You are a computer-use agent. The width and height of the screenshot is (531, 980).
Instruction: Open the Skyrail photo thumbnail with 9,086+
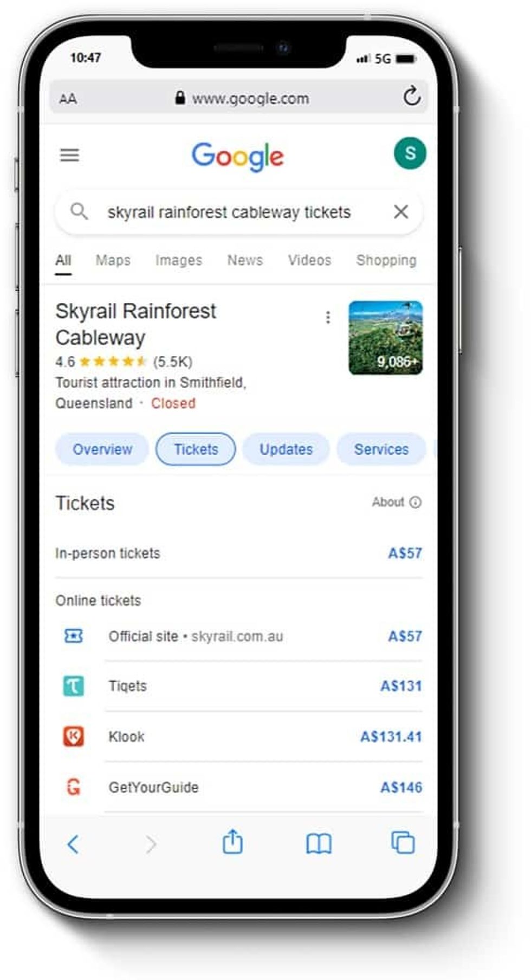(x=385, y=338)
